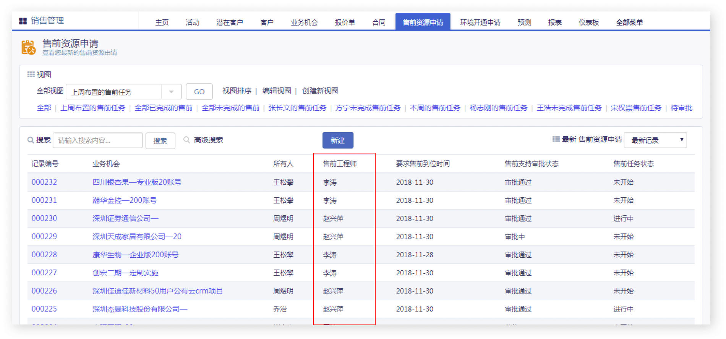Select the 全部 view link
Image resolution: width=726 pixels, height=339 pixels.
coord(44,108)
